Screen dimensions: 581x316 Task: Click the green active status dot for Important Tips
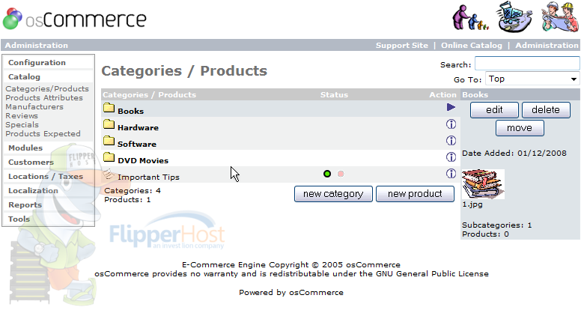tap(327, 174)
